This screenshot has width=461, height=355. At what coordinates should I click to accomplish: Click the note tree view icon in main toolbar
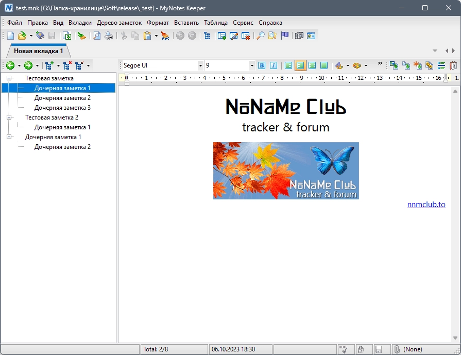tap(207, 36)
